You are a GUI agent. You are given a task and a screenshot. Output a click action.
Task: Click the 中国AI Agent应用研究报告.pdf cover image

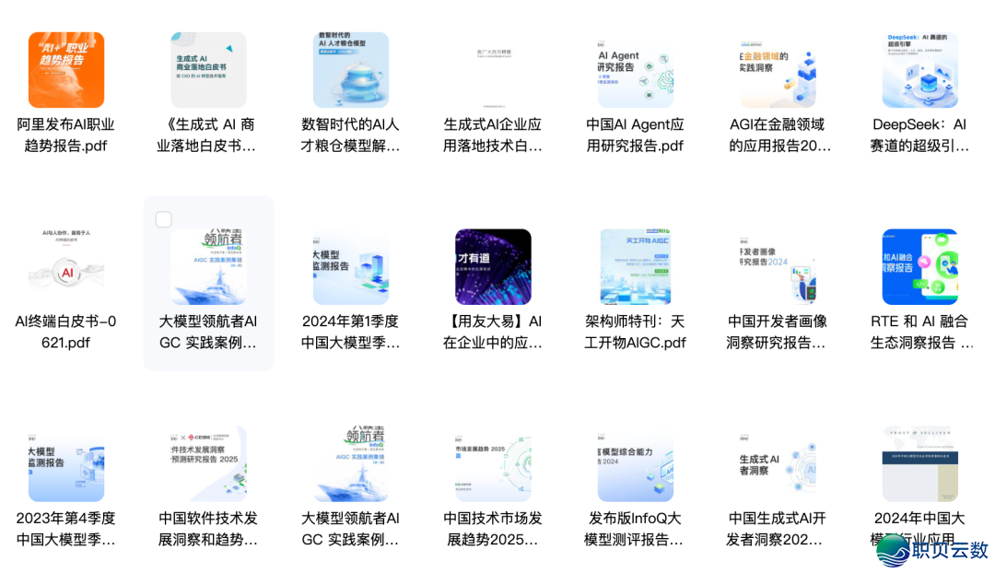[635, 70]
